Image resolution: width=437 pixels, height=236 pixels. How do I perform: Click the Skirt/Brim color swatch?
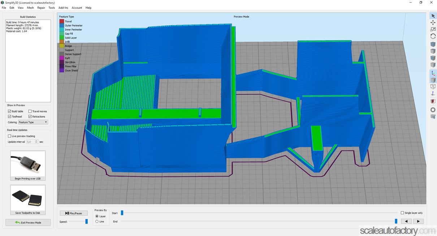click(x=62, y=62)
